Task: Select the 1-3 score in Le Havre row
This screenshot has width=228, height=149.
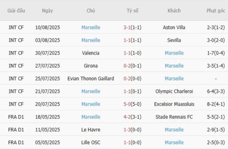Action: [127, 130]
